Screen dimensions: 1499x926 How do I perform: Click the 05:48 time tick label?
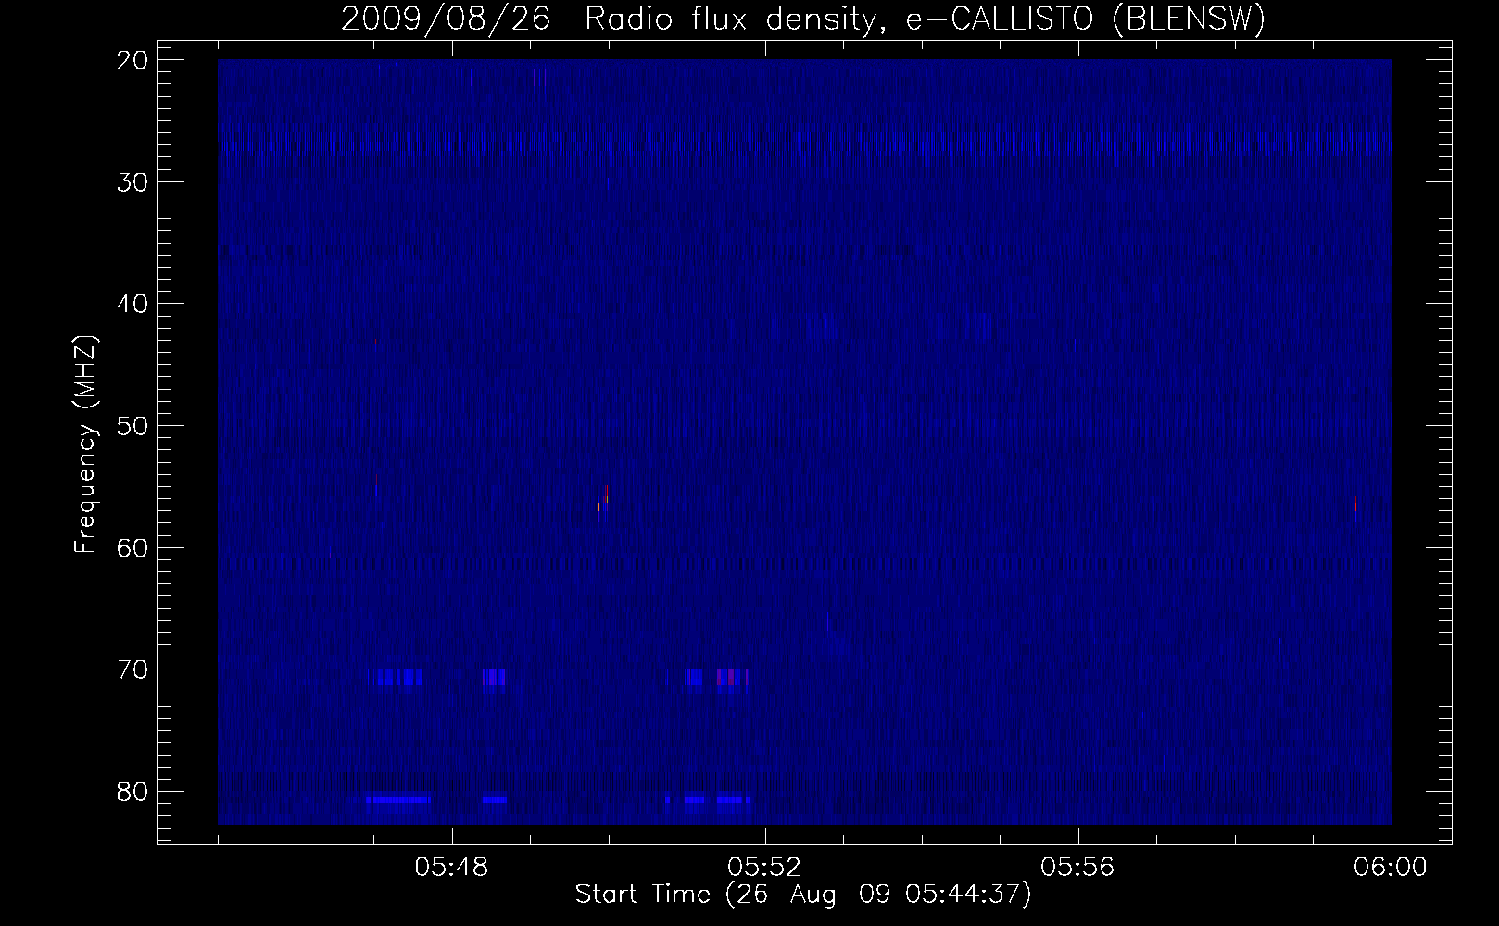[x=452, y=868]
